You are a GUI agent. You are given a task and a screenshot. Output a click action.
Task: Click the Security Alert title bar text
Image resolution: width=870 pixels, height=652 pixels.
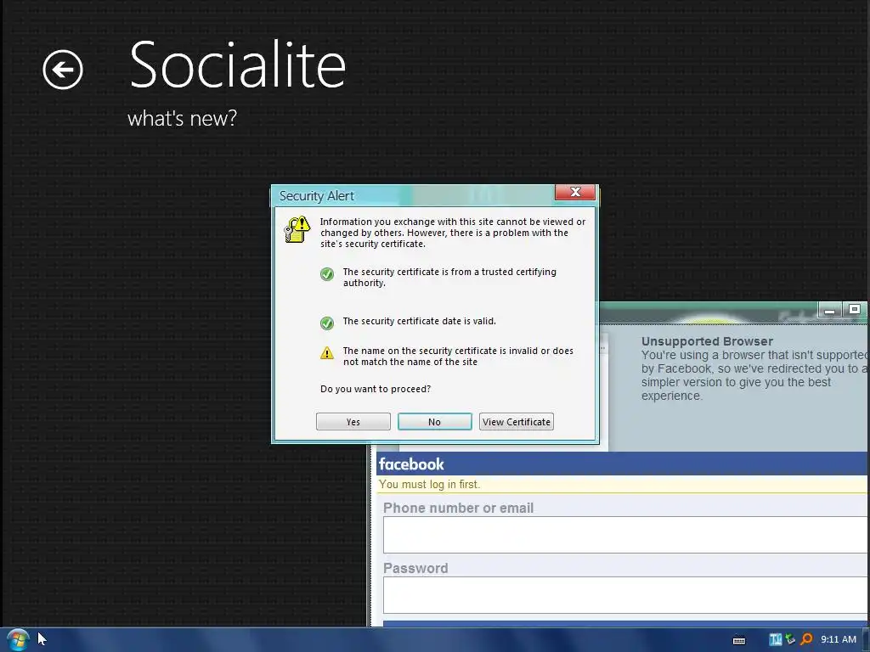[x=316, y=196]
